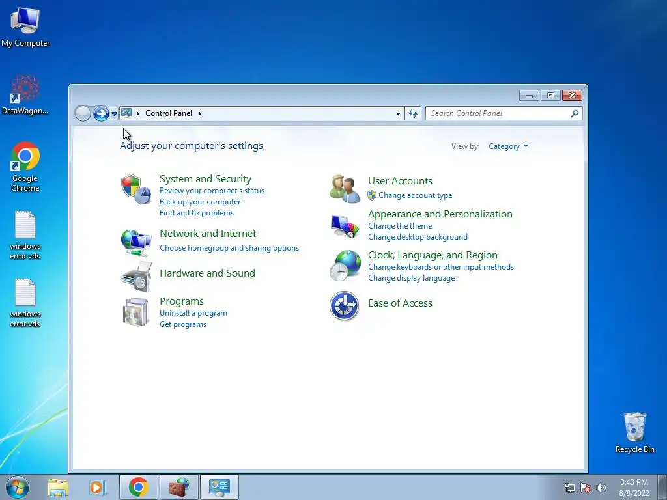Viewport: 667px width, 500px height.
Task: Open Ease of Access heading link
Action: click(400, 303)
